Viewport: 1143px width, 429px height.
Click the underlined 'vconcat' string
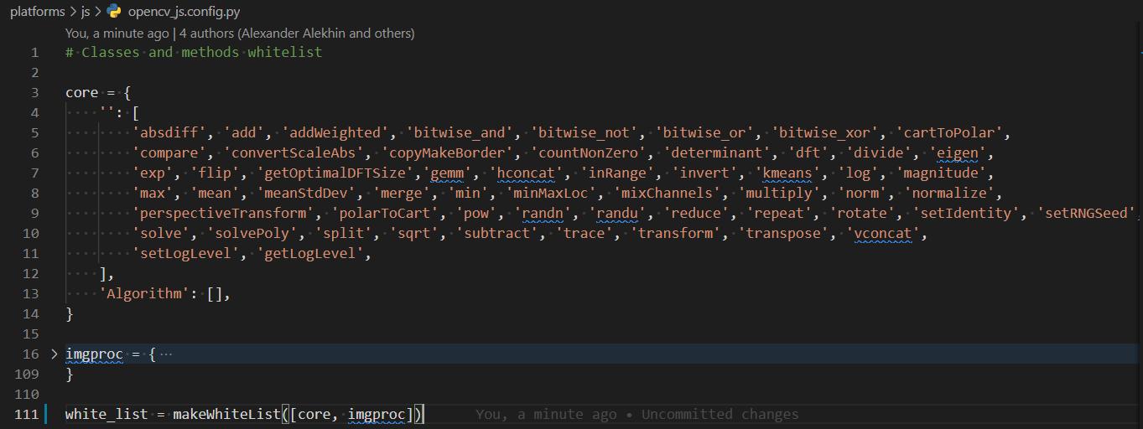[x=884, y=233]
